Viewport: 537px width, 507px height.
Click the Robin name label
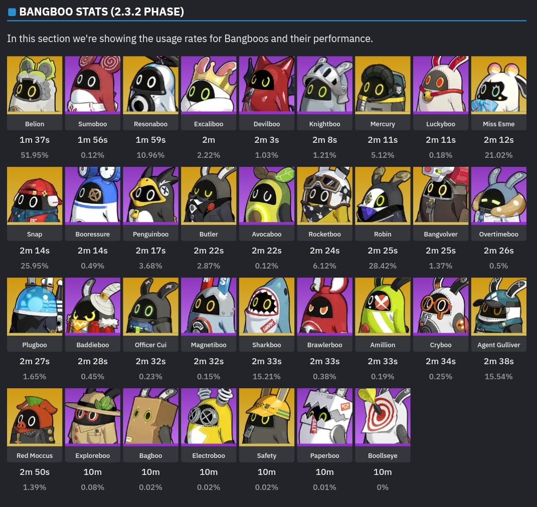[383, 234]
